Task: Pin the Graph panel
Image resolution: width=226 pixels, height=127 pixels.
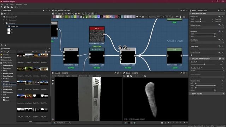Action: [x=181, y=11]
